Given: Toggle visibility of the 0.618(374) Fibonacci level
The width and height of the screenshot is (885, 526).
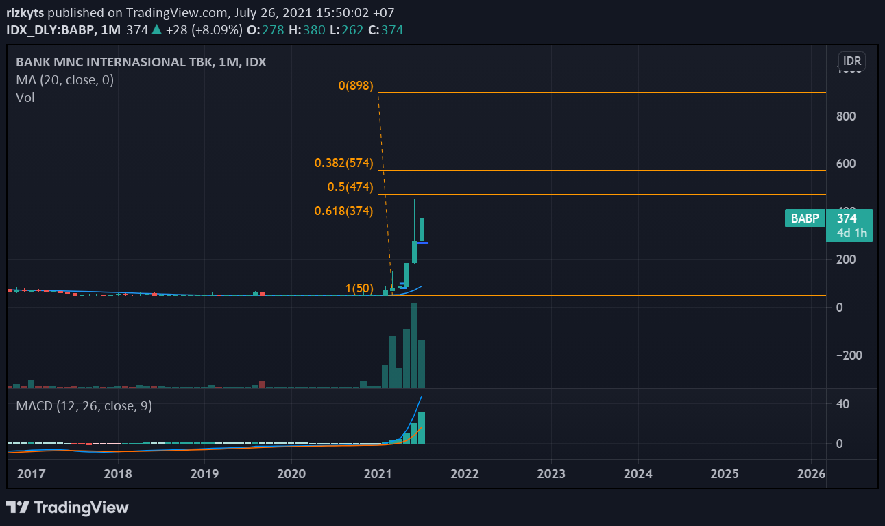Looking at the screenshot, I should click(x=343, y=210).
